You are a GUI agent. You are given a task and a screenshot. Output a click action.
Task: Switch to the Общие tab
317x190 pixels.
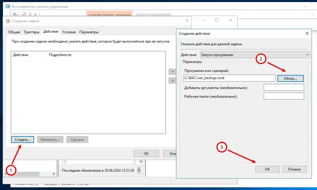click(14, 32)
